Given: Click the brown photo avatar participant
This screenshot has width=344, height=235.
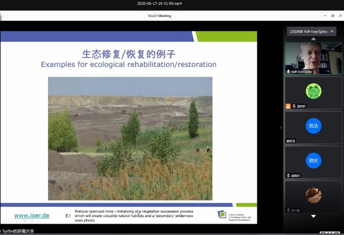Looking at the screenshot, I should point(313,195).
